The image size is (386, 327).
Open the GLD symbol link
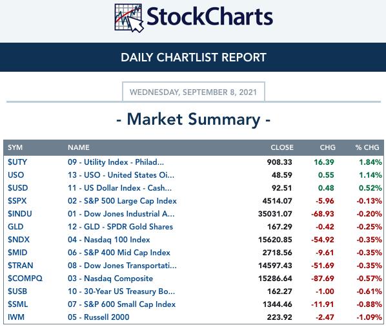(x=15, y=227)
